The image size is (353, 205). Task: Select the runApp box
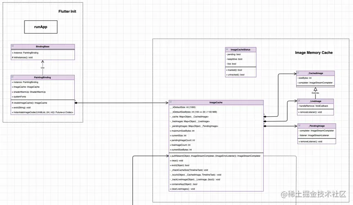pos(41,27)
